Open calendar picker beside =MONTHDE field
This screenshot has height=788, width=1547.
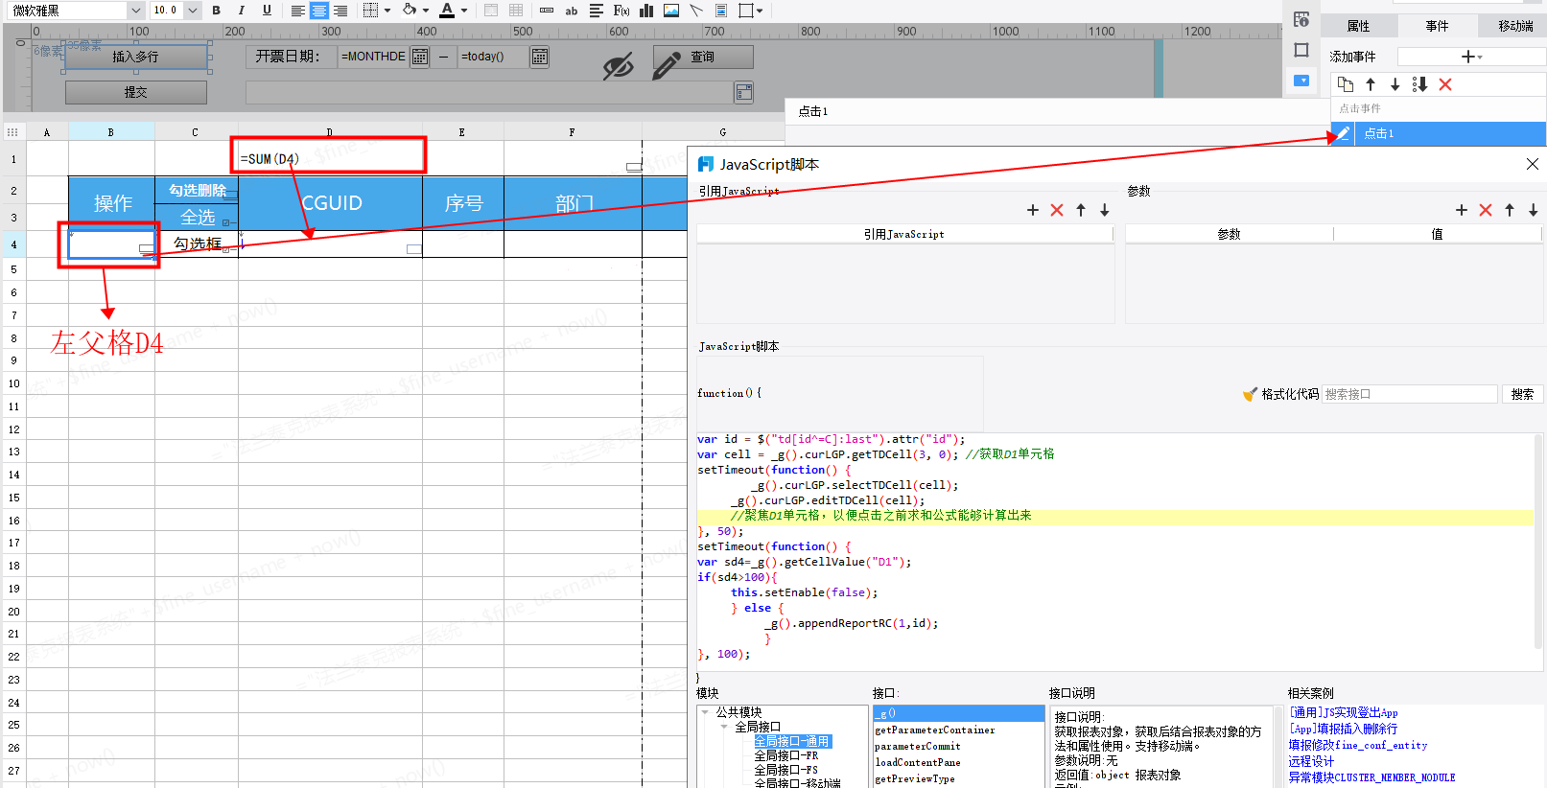tap(420, 57)
